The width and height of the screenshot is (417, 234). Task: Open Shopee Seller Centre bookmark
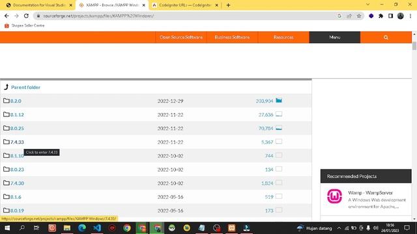(x=25, y=25)
